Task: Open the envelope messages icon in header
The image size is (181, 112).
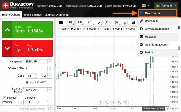Action: coord(144,6)
